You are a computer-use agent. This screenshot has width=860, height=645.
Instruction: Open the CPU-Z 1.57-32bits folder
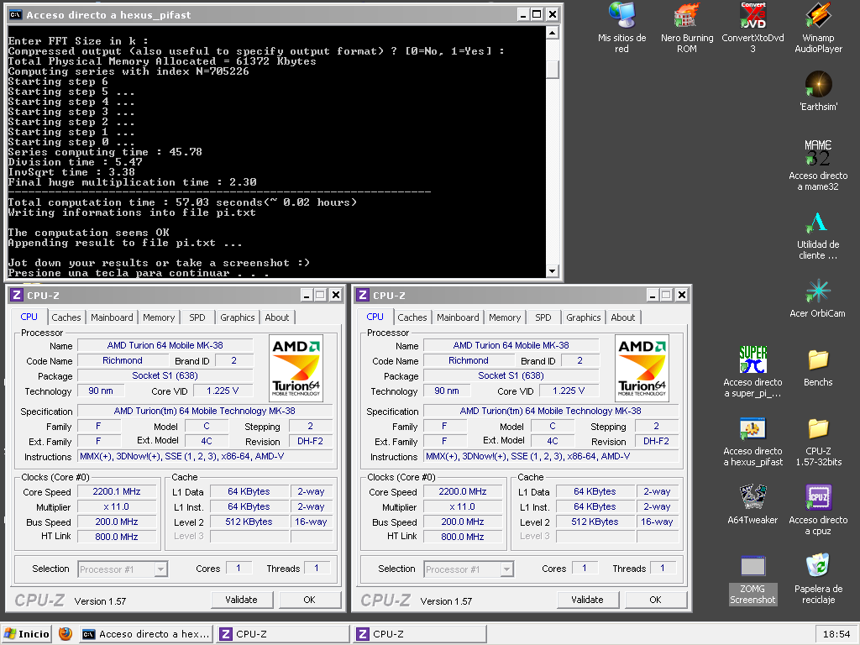[x=818, y=442]
